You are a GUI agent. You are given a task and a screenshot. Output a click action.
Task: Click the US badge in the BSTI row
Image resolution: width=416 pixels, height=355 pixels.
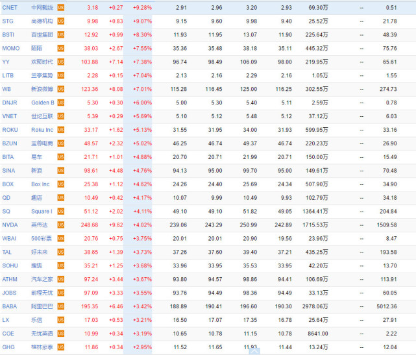[x=61, y=35]
